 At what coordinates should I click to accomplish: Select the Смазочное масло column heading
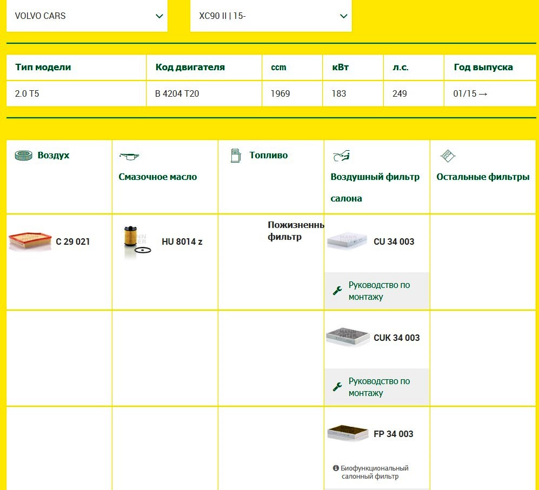click(158, 177)
